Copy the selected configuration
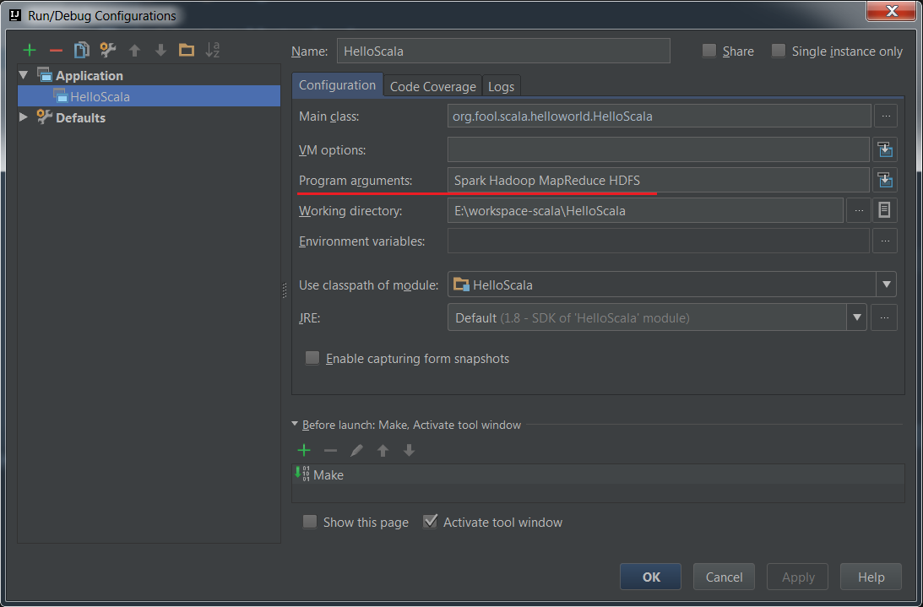Screen dimensions: 923x607 [x=82, y=51]
